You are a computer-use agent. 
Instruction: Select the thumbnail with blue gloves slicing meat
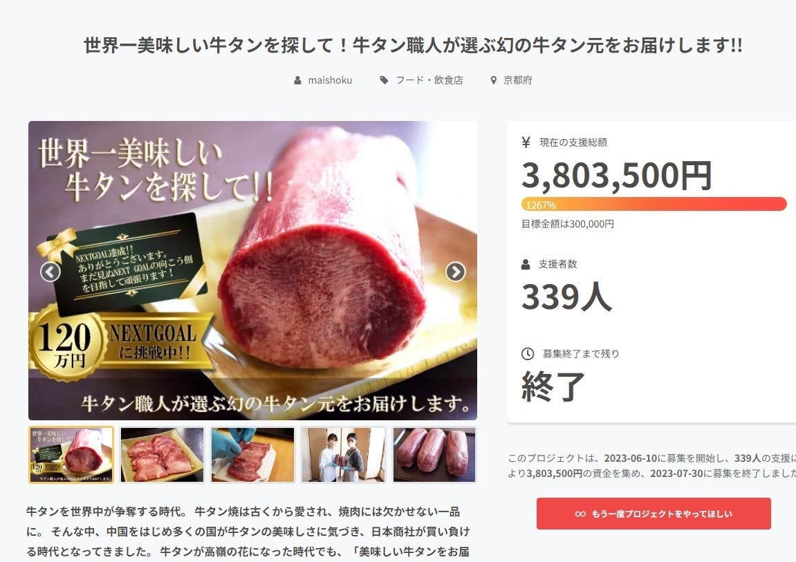(253, 454)
